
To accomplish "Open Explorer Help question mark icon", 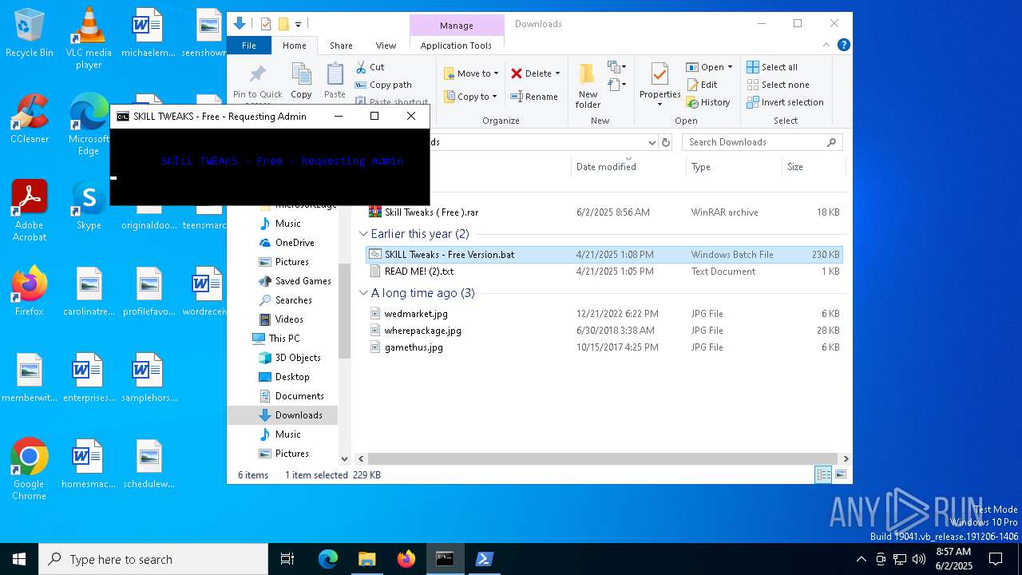I will point(843,46).
